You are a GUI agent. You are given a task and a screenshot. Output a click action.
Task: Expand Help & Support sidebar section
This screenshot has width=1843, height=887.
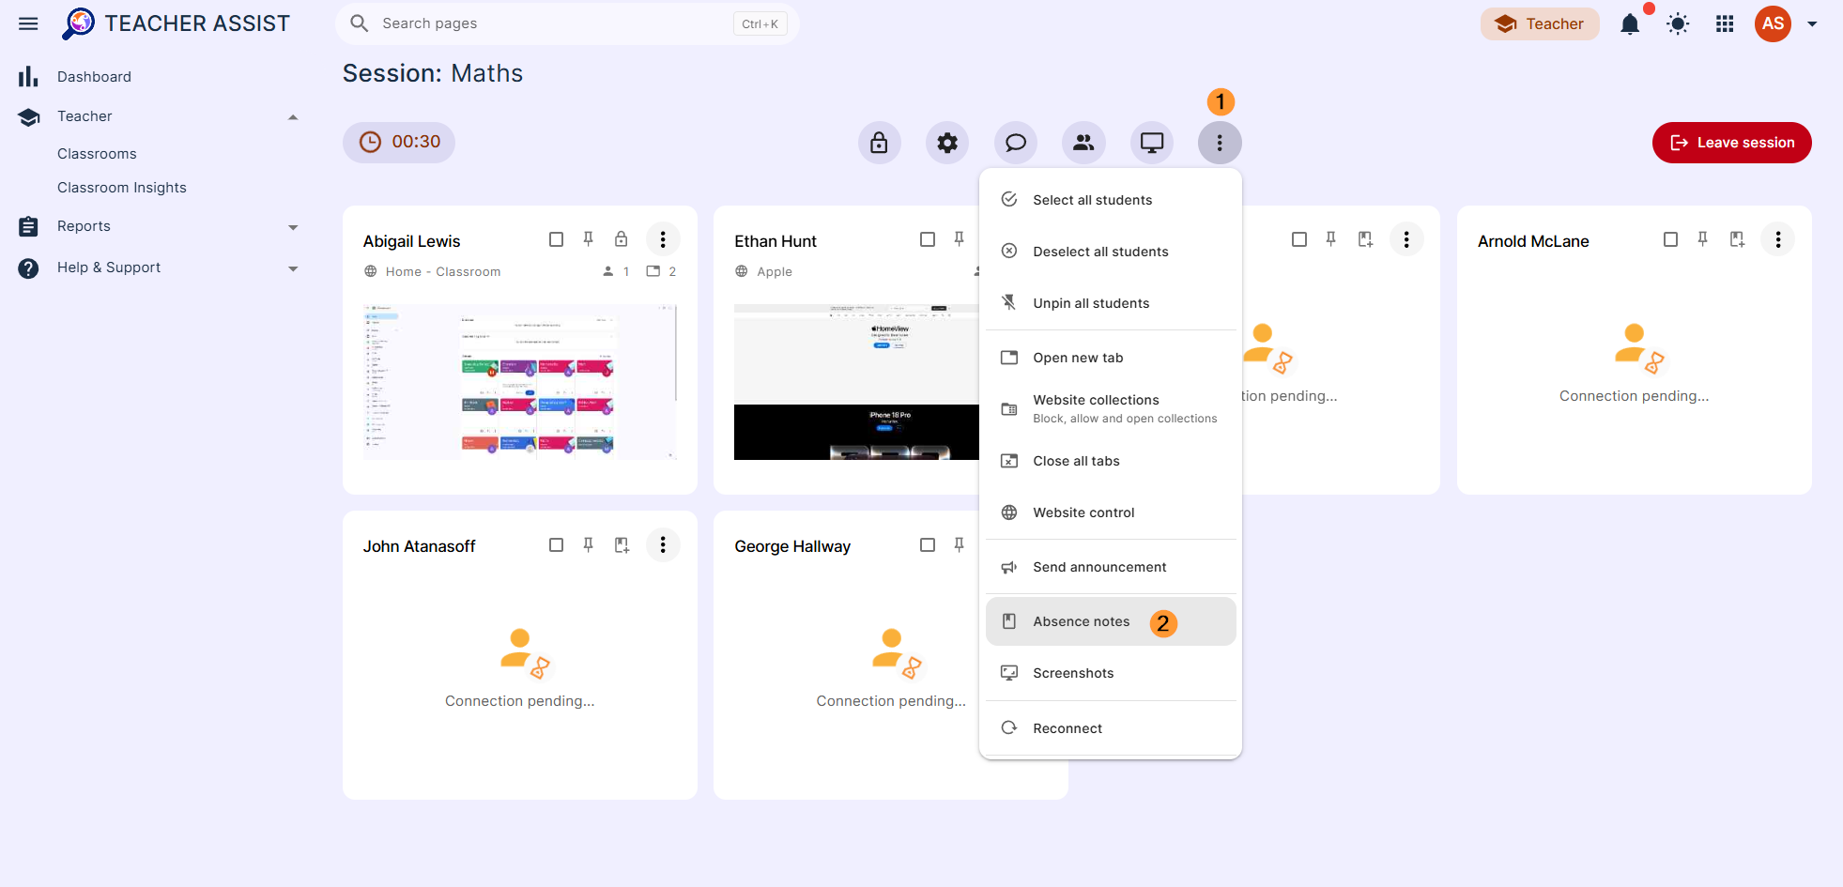pyautogui.click(x=293, y=268)
